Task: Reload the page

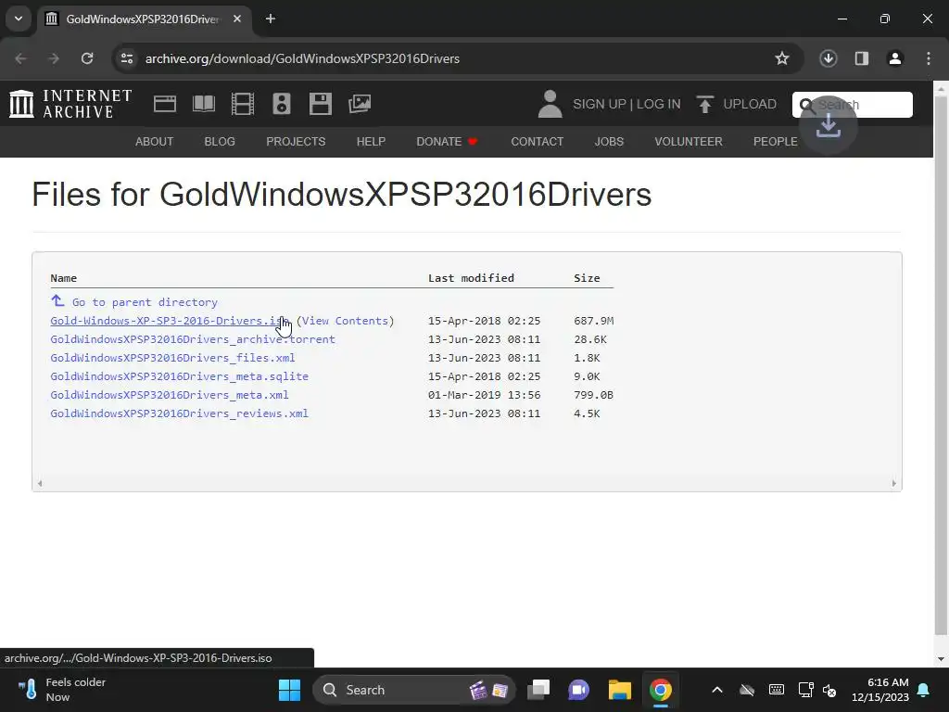Action: [x=87, y=58]
